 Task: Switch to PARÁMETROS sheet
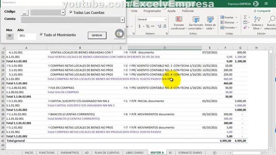coord(70,153)
